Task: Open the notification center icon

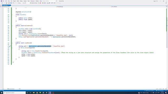Action: [166, 93]
